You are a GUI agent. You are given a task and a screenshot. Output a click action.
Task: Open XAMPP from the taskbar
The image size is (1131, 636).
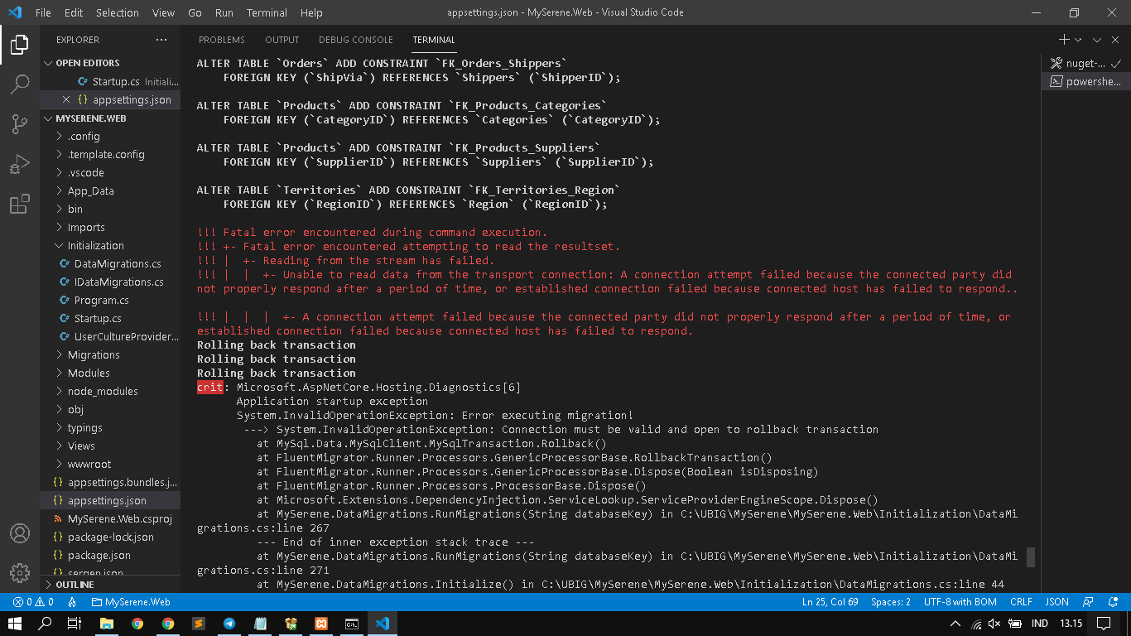321,624
